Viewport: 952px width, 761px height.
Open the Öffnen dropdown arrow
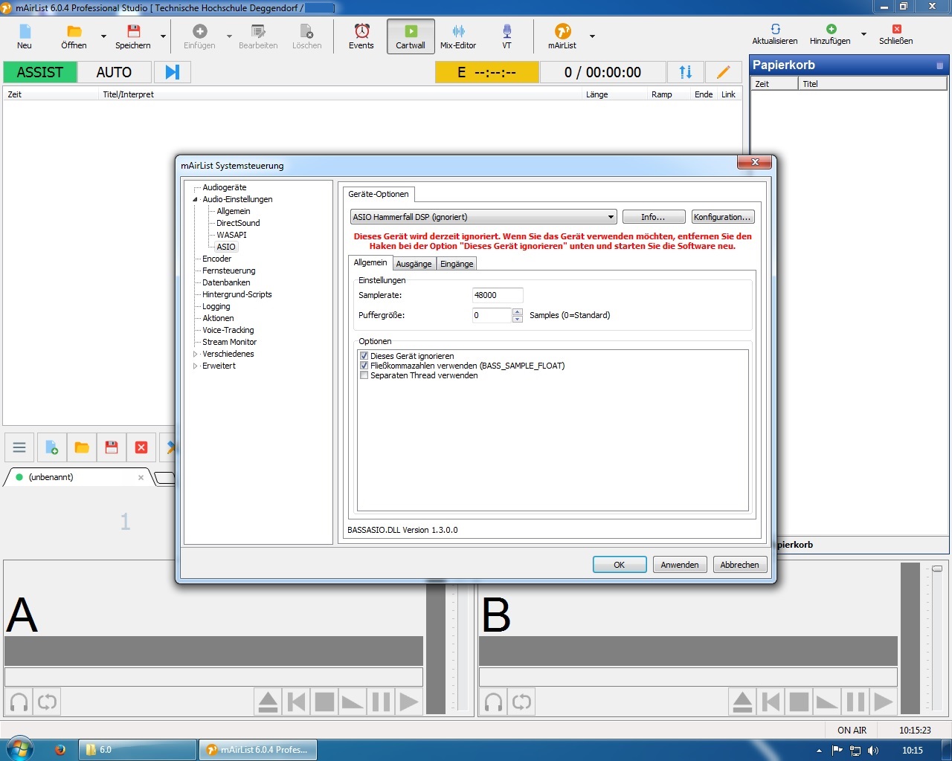pos(103,36)
